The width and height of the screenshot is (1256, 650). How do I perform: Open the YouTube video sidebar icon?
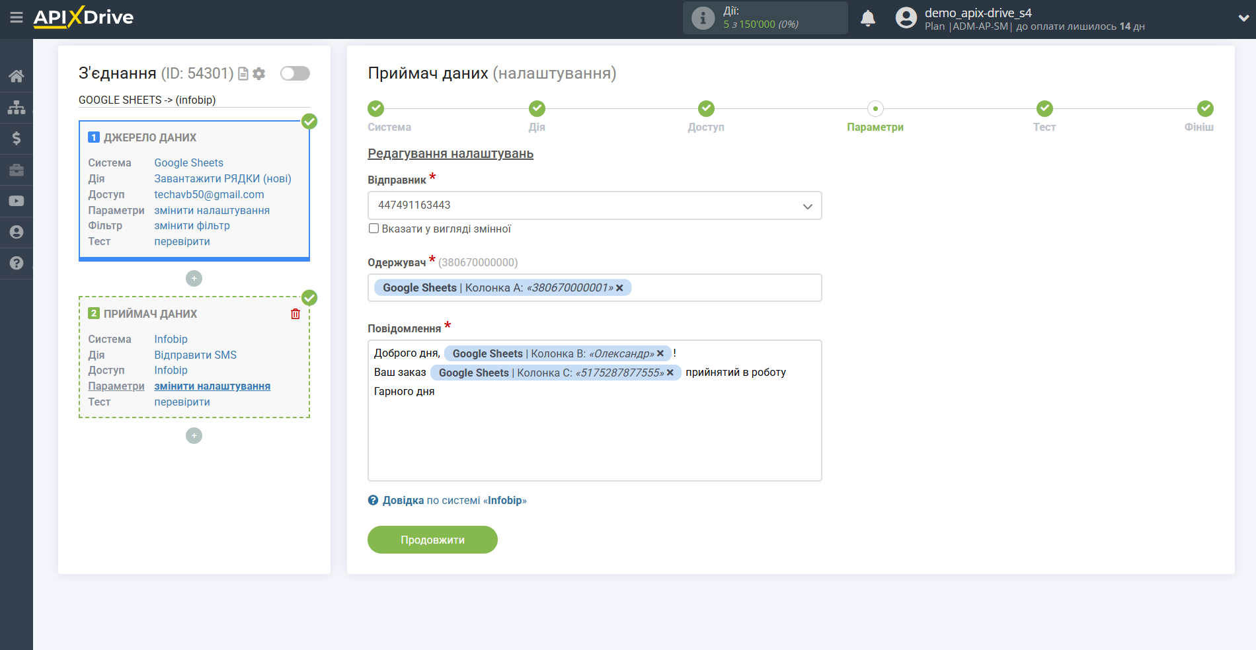pos(17,201)
